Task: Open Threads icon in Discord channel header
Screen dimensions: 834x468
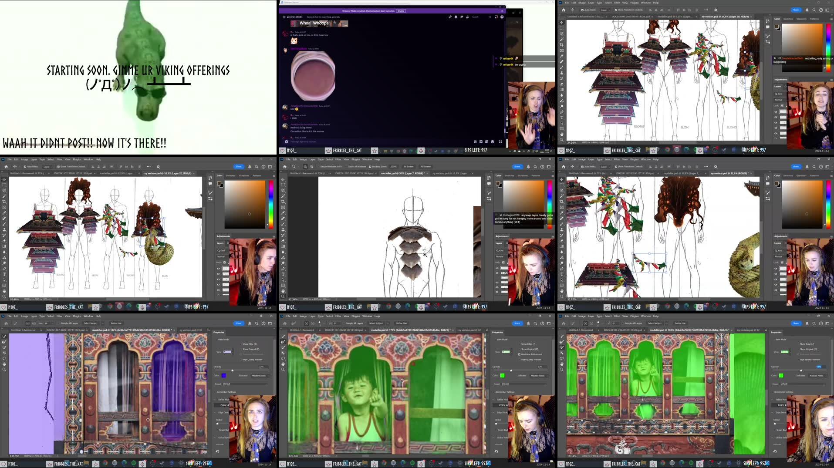Action: (450, 17)
